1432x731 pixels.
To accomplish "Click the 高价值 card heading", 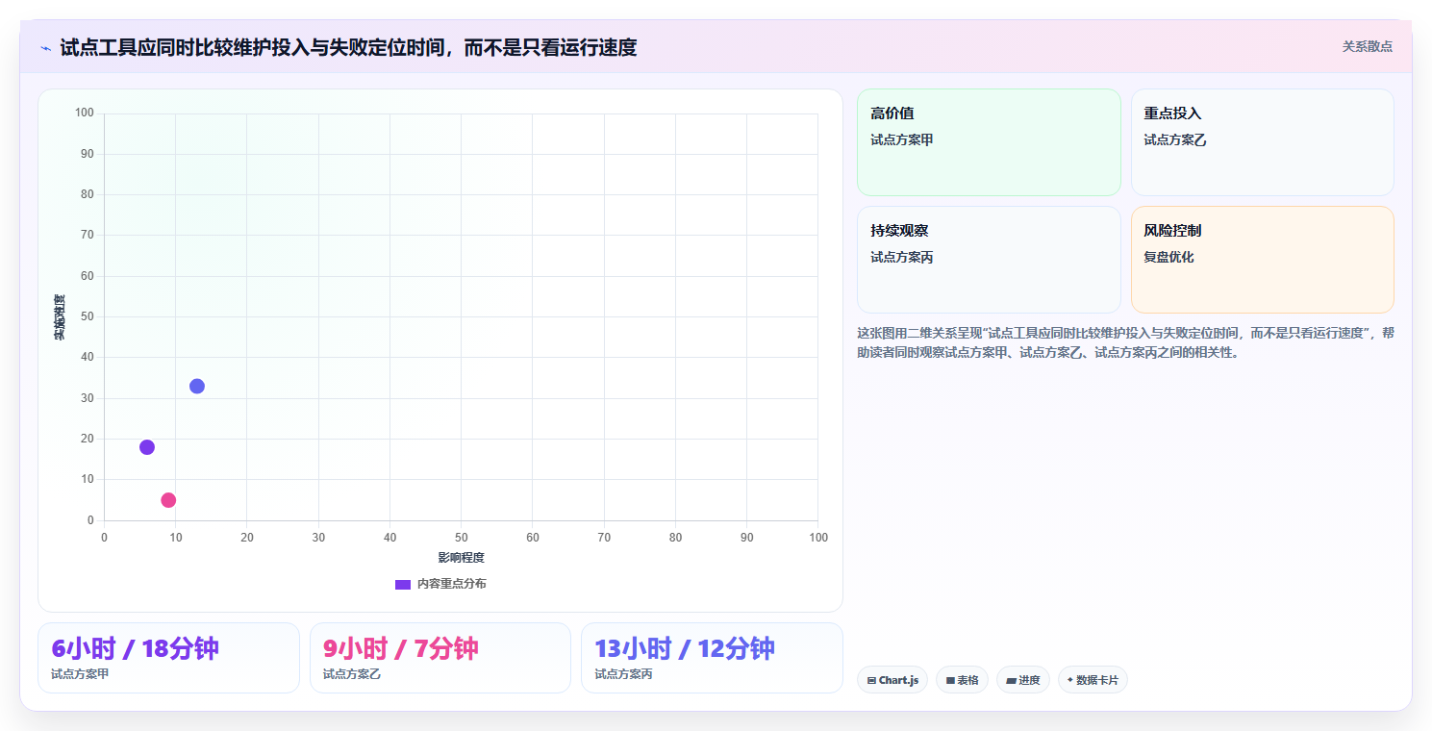I will tap(892, 113).
